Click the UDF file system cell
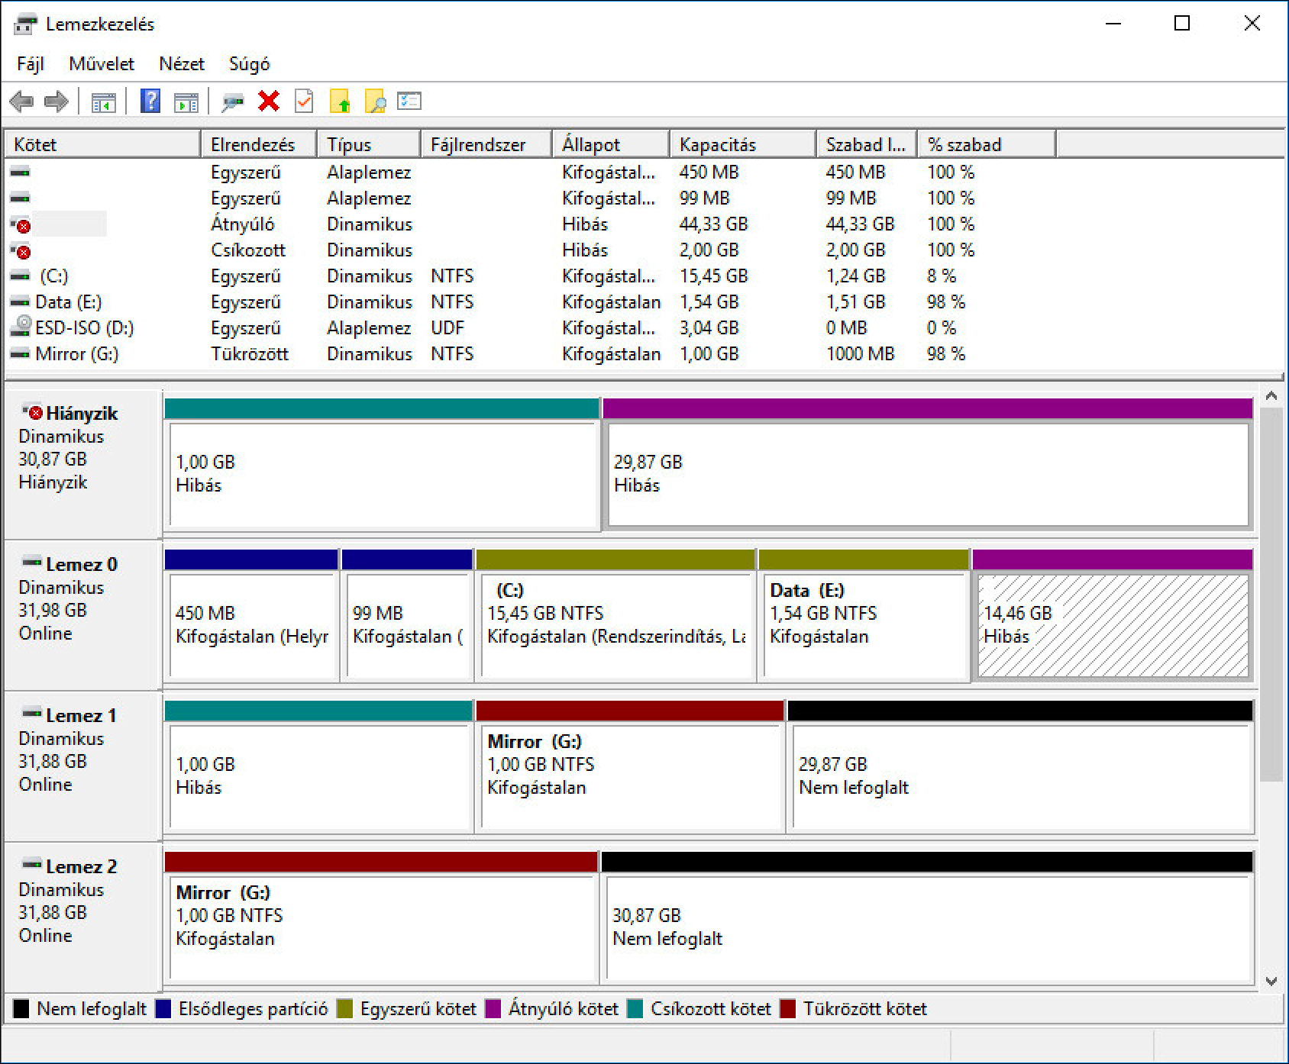This screenshot has height=1064, width=1289. coord(447,328)
